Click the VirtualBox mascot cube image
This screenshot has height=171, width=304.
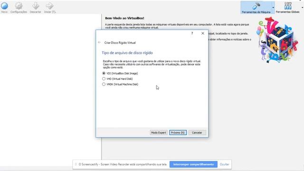point(277,40)
